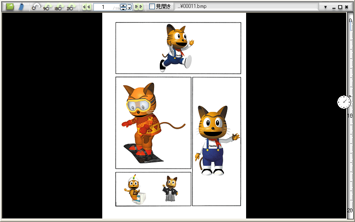Click the standing cat in blue overalls
This screenshot has height=222, width=355.
coord(217,140)
